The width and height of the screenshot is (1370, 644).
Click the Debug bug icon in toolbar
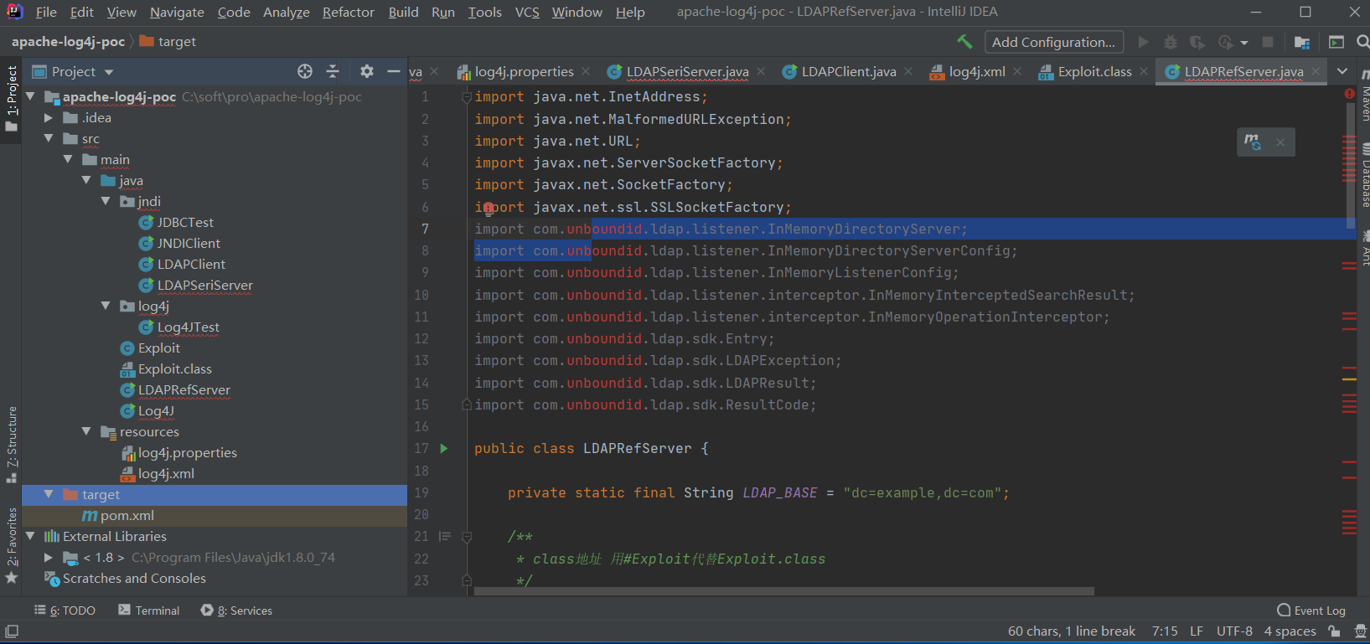coord(1171,42)
